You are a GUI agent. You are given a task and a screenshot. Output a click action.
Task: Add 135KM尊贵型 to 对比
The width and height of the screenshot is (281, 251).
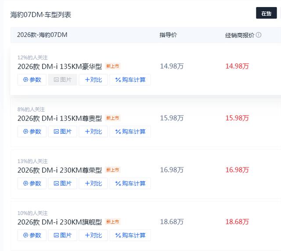pos(93,131)
